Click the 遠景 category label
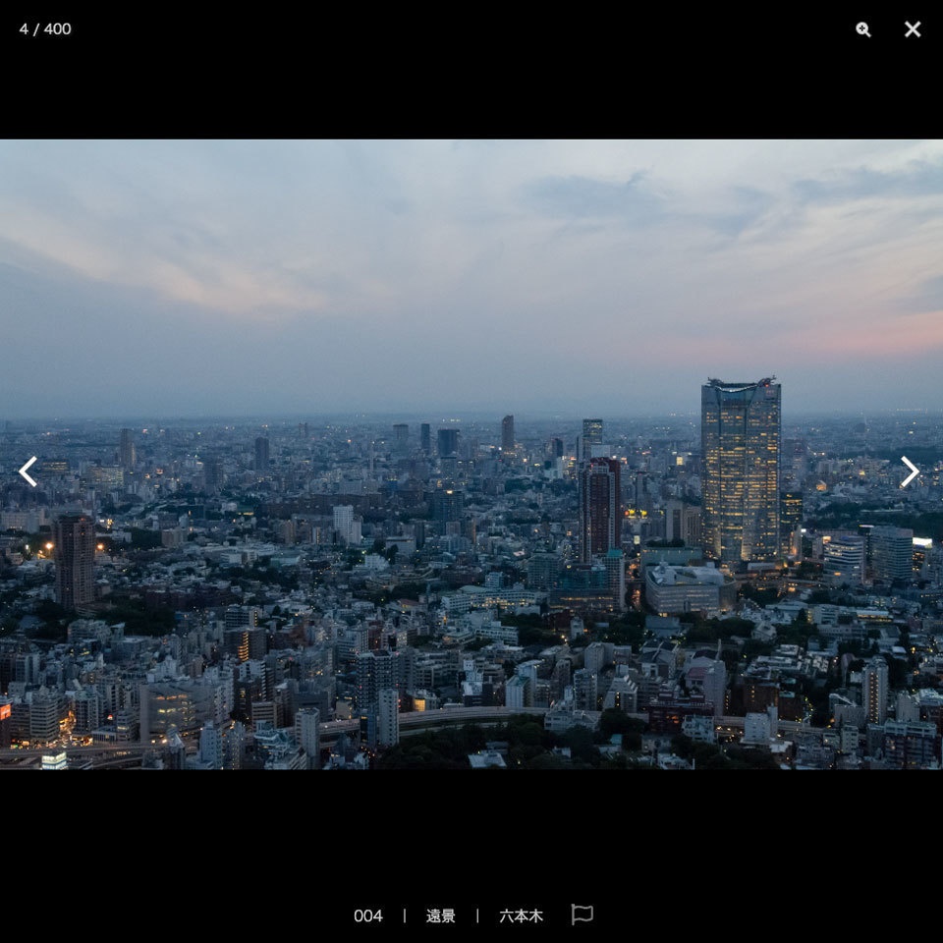Image resolution: width=943 pixels, height=943 pixels. tap(441, 915)
